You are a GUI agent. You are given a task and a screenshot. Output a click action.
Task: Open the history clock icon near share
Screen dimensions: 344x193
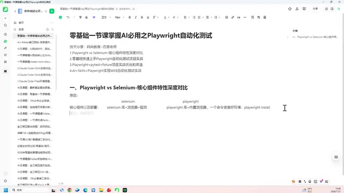click(x=326, y=9)
